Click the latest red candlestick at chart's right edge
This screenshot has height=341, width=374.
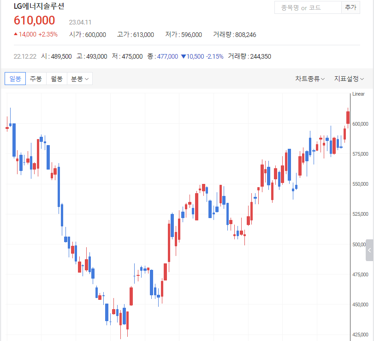[348, 117]
